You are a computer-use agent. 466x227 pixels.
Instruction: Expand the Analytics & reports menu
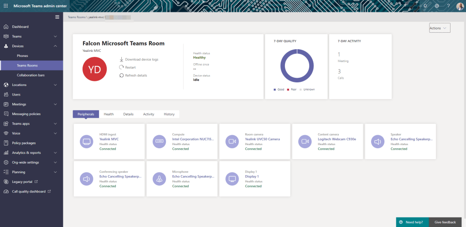pos(55,153)
